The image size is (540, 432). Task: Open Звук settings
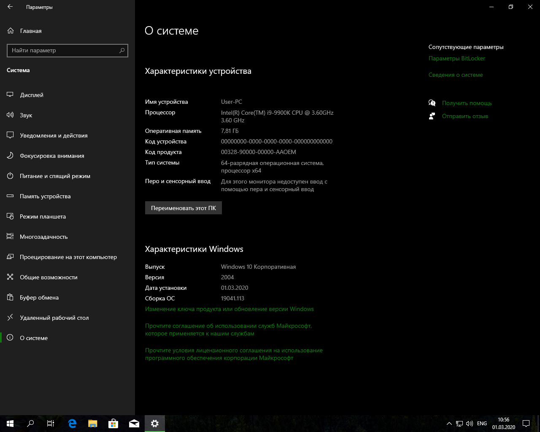(67, 115)
